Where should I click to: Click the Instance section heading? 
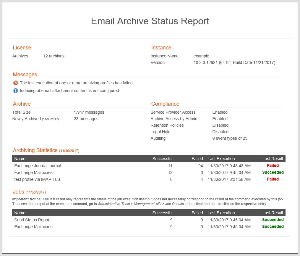click(x=161, y=48)
